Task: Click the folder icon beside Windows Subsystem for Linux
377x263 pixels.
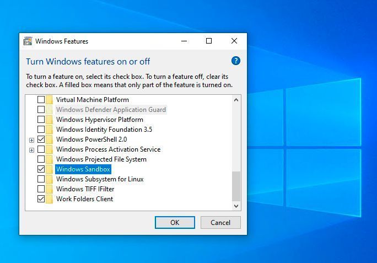Action: (49, 179)
